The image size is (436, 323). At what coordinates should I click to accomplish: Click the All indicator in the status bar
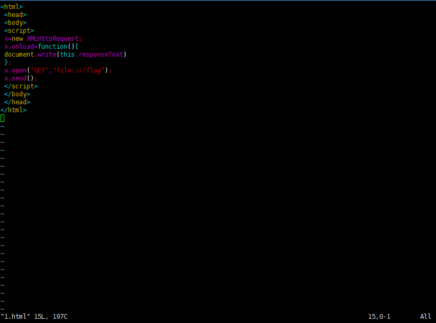(x=426, y=316)
